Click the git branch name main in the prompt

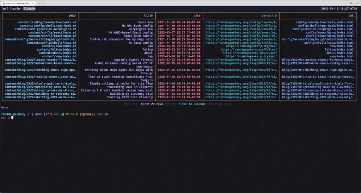[39, 114]
